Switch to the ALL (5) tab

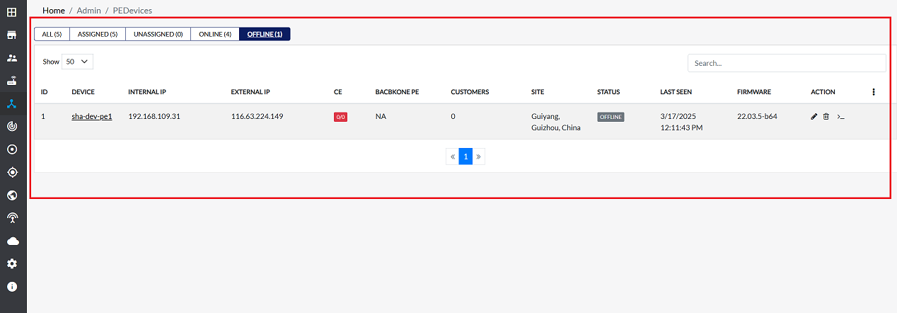click(x=52, y=34)
